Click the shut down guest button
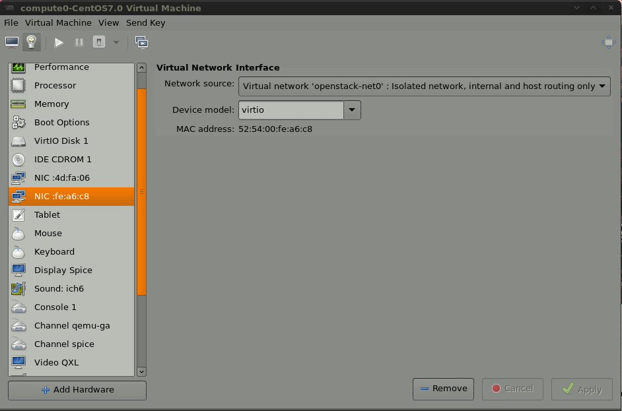This screenshot has height=411, width=622. tap(99, 42)
